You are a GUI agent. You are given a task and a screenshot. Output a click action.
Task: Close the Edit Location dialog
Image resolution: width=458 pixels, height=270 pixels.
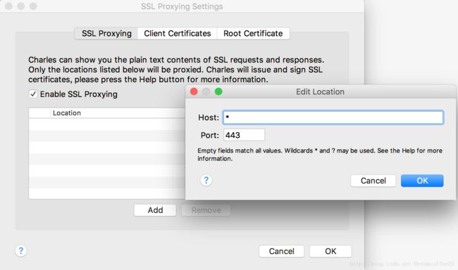pos(194,91)
